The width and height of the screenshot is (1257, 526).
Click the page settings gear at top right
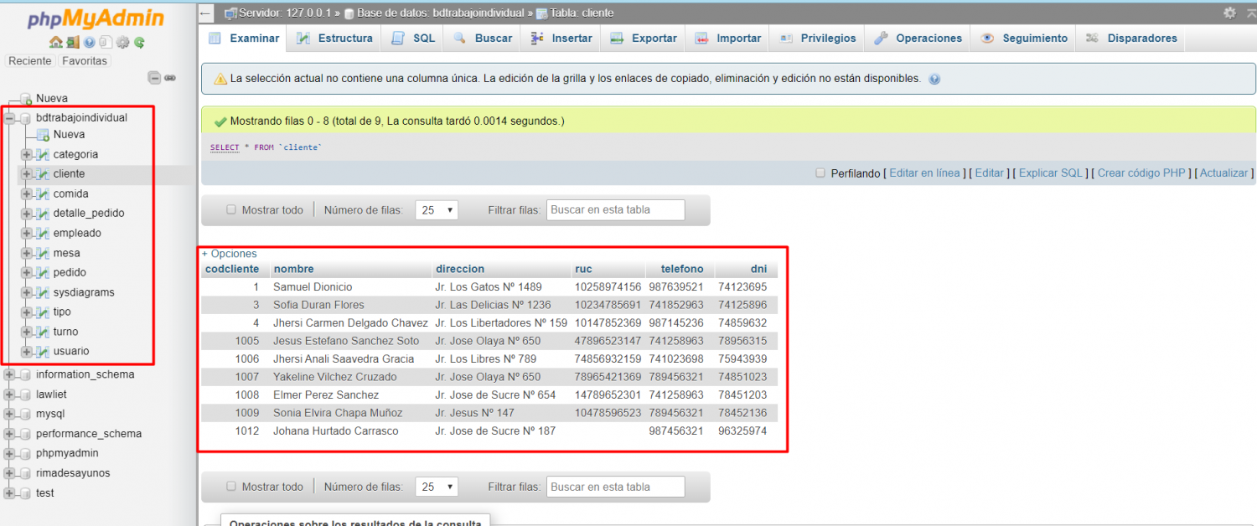pos(1229,13)
